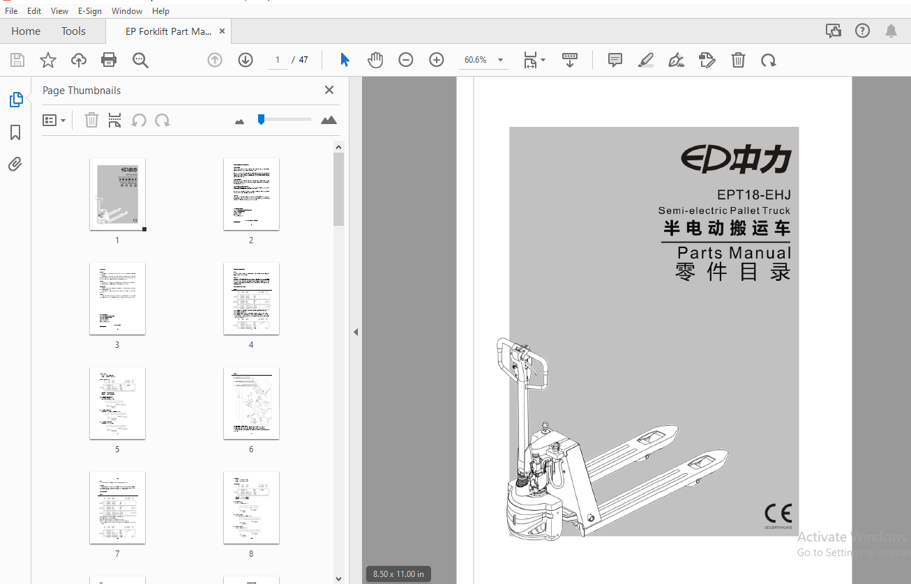Select page 7 thumbnail
The width and height of the screenshot is (911, 584).
click(117, 508)
